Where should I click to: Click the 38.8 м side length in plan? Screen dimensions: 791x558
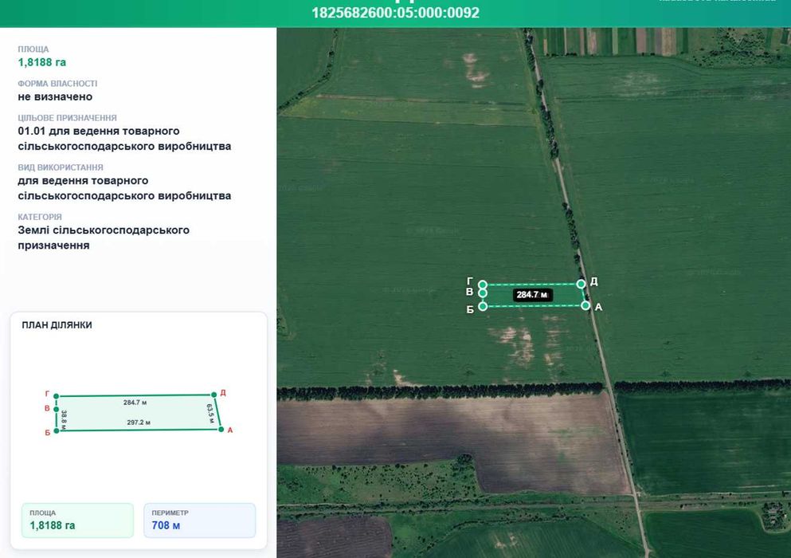pos(64,420)
